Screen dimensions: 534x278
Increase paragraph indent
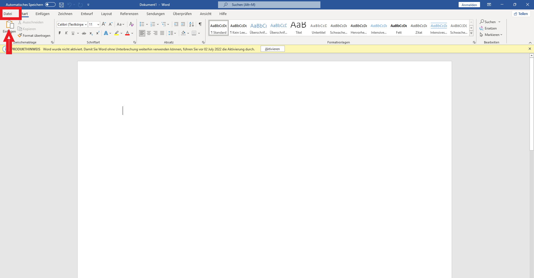[x=183, y=24]
